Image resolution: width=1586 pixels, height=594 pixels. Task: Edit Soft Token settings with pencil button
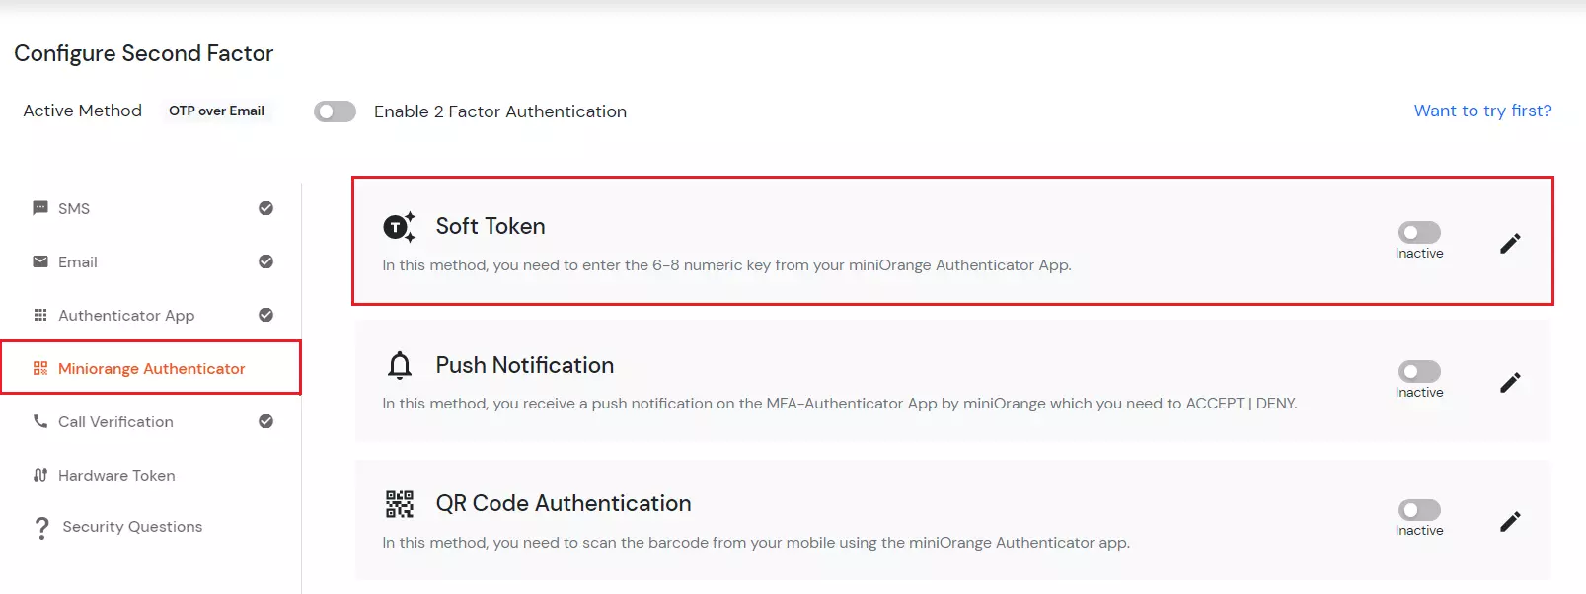point(1509,242)
